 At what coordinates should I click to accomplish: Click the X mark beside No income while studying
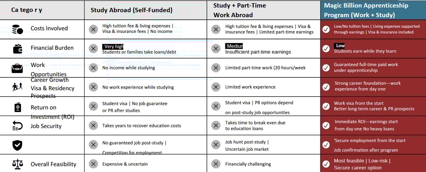pyautogui.click(x=93, y=68)
